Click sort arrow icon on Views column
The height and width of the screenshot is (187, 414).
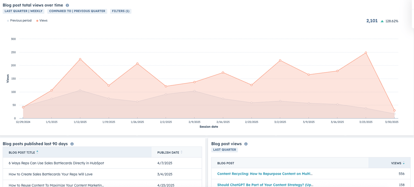point(404,163)
